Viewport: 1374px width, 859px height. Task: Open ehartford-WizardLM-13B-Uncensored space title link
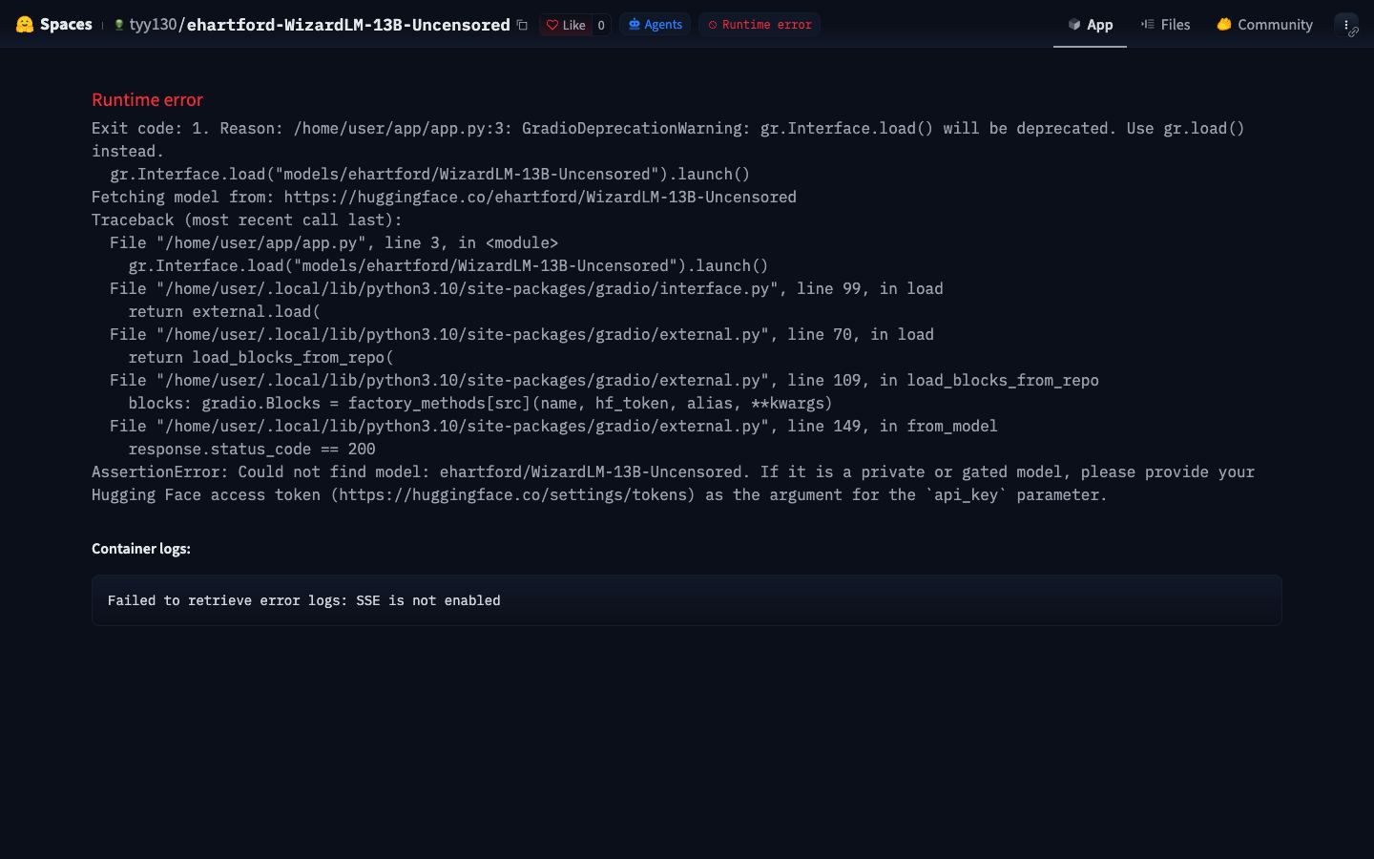point(348,25)
